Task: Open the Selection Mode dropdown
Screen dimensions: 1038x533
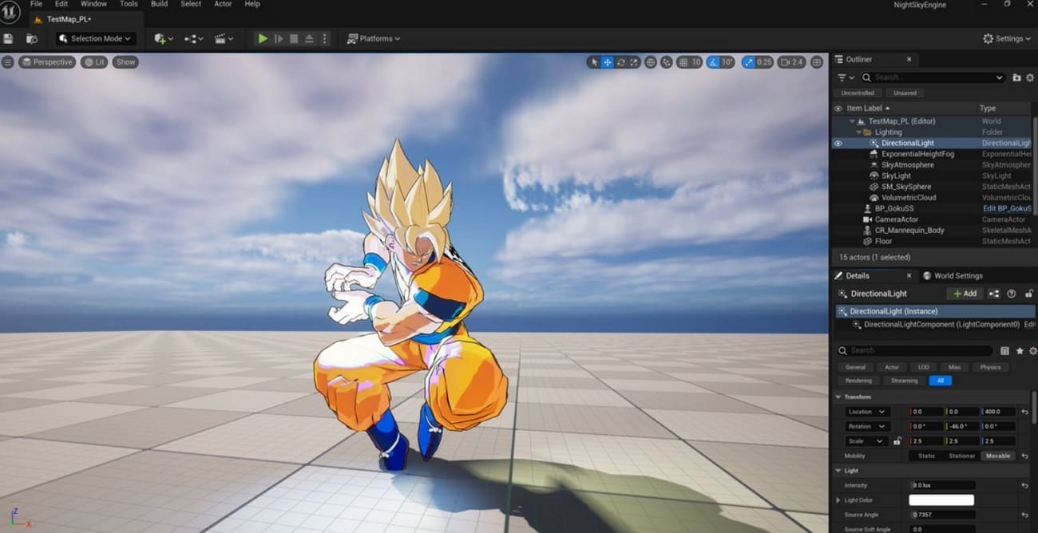Action: click(94, 38)
